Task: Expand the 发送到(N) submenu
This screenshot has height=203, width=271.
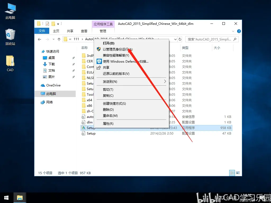Action: (x=131, y=81)
